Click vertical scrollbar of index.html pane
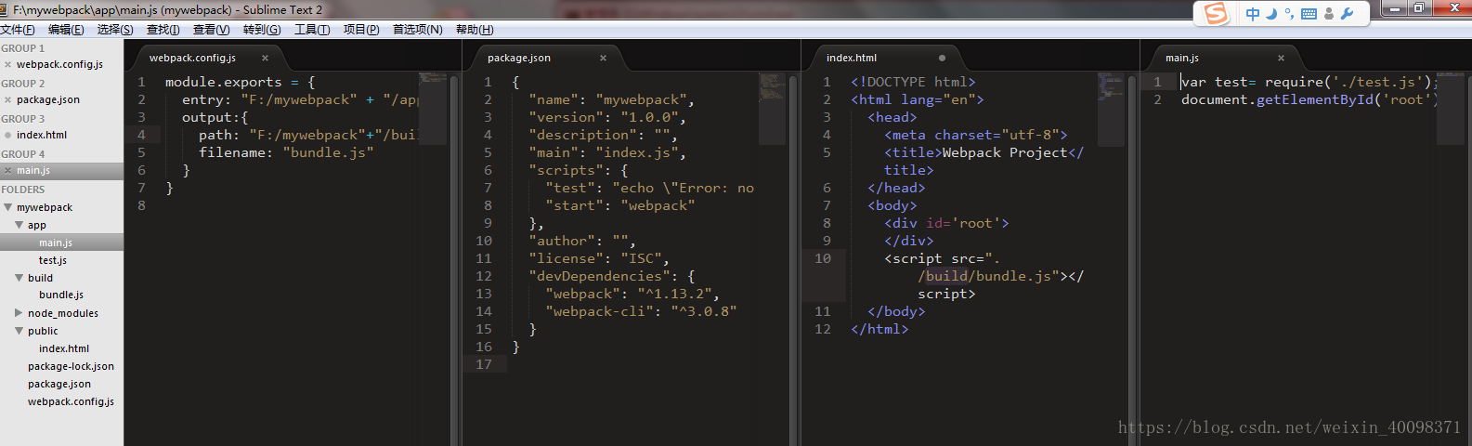The height and width of the screenshot is (446, 1472). pyautogui.click(x=1132, y=260)
